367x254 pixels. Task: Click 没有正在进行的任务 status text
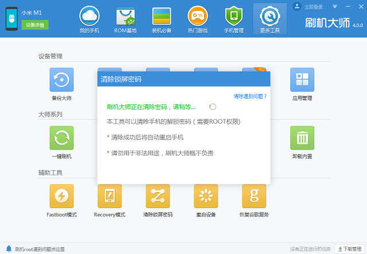[310, 249]
